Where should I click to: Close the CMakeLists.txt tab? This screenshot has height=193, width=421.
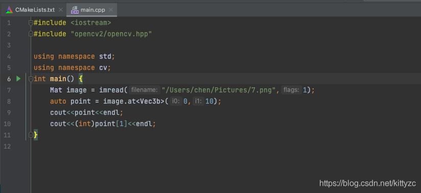click(x=61, y=10)
